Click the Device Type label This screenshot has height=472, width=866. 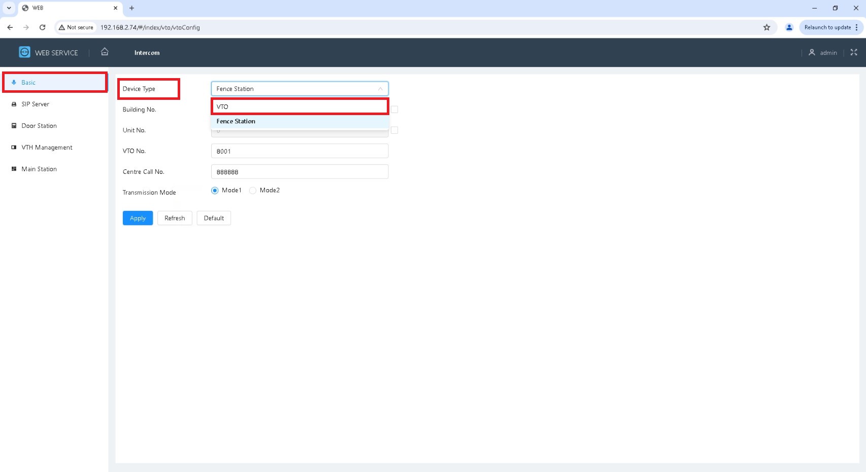click(x=139, y=89)
